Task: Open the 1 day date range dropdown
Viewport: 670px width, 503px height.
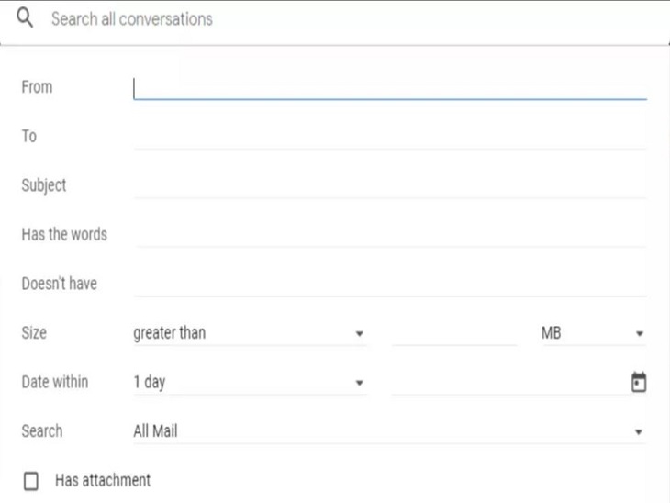Action: pyautogui.click(x=248, y=383)
